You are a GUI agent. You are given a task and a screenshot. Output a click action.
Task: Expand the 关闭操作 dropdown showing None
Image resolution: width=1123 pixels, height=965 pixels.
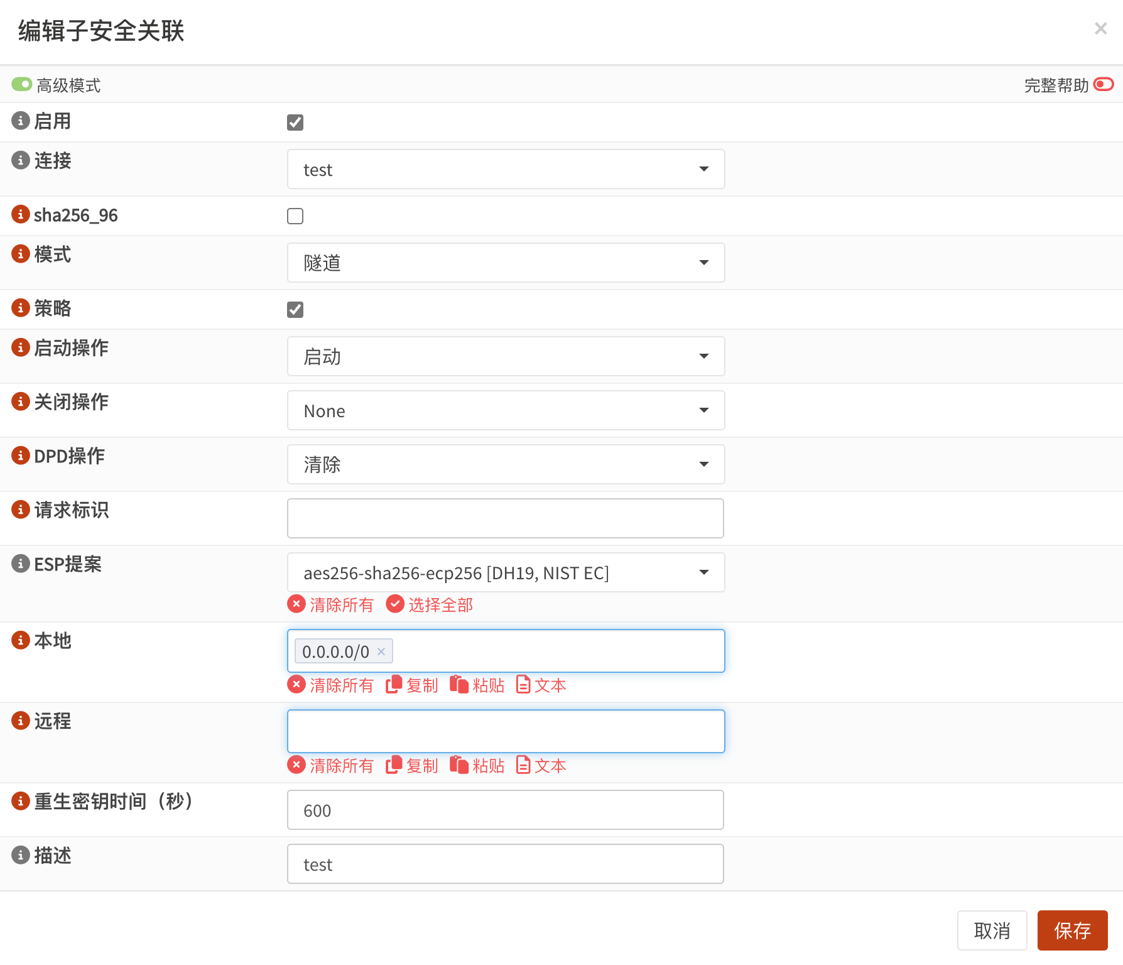click(x=506, y=411)
